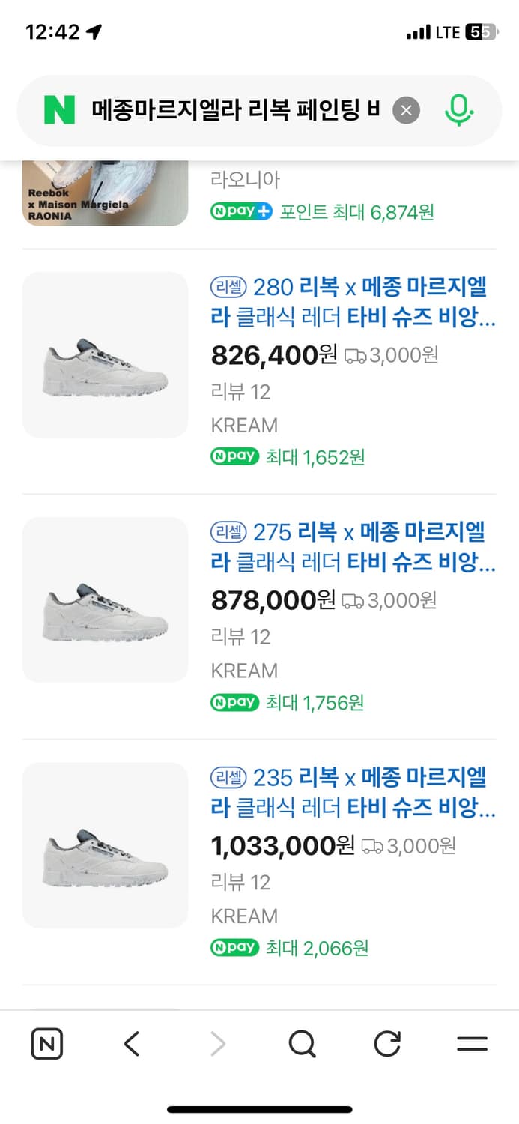Open search with the magnifier icon in toolbar
Image resolution: width=519 pixels, height=1124 pixels.
(301, 1042)
